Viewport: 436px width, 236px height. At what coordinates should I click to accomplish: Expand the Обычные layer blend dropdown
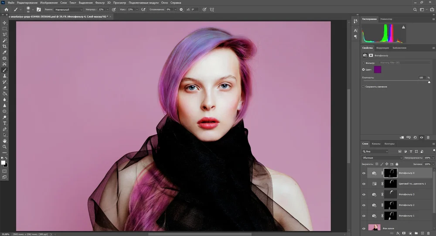click(382, 157)
